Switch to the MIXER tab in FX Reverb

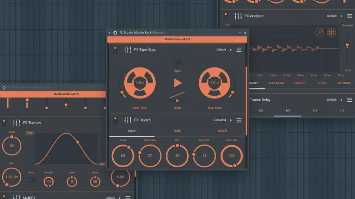222,131
